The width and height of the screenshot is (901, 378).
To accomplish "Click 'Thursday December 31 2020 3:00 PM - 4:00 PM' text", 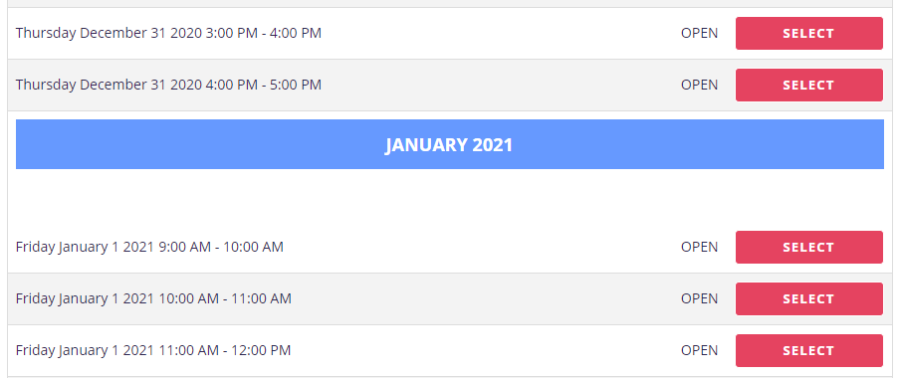I will click(168, 33).
